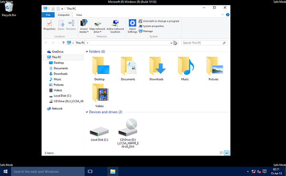The image size is (286, 176).
Task: Open Explorer help icon
Action: 227,15
